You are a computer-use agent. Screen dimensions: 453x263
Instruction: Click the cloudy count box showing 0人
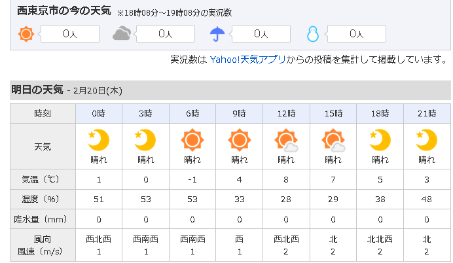pyautogui.click(x=166, y=34)
